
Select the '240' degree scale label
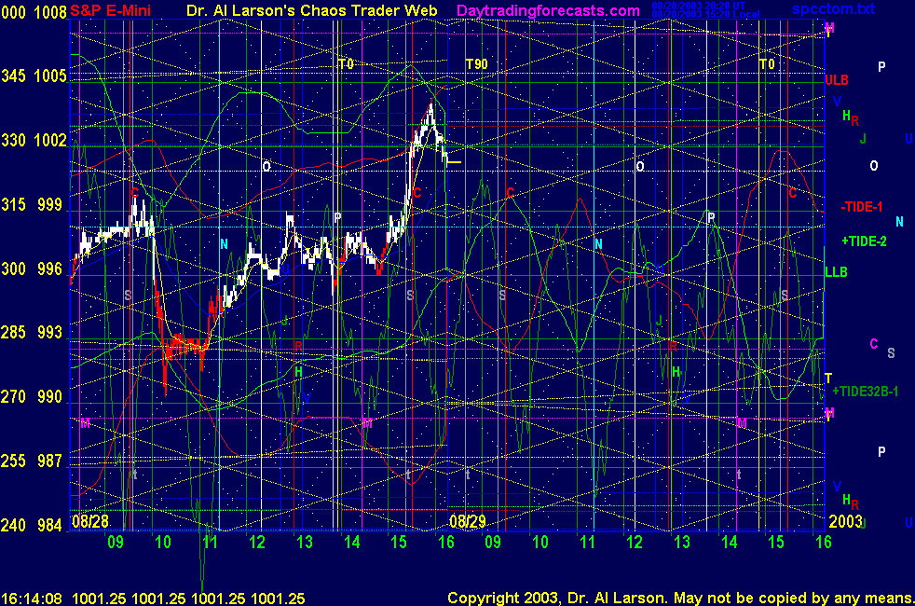[x=13, y=525]
